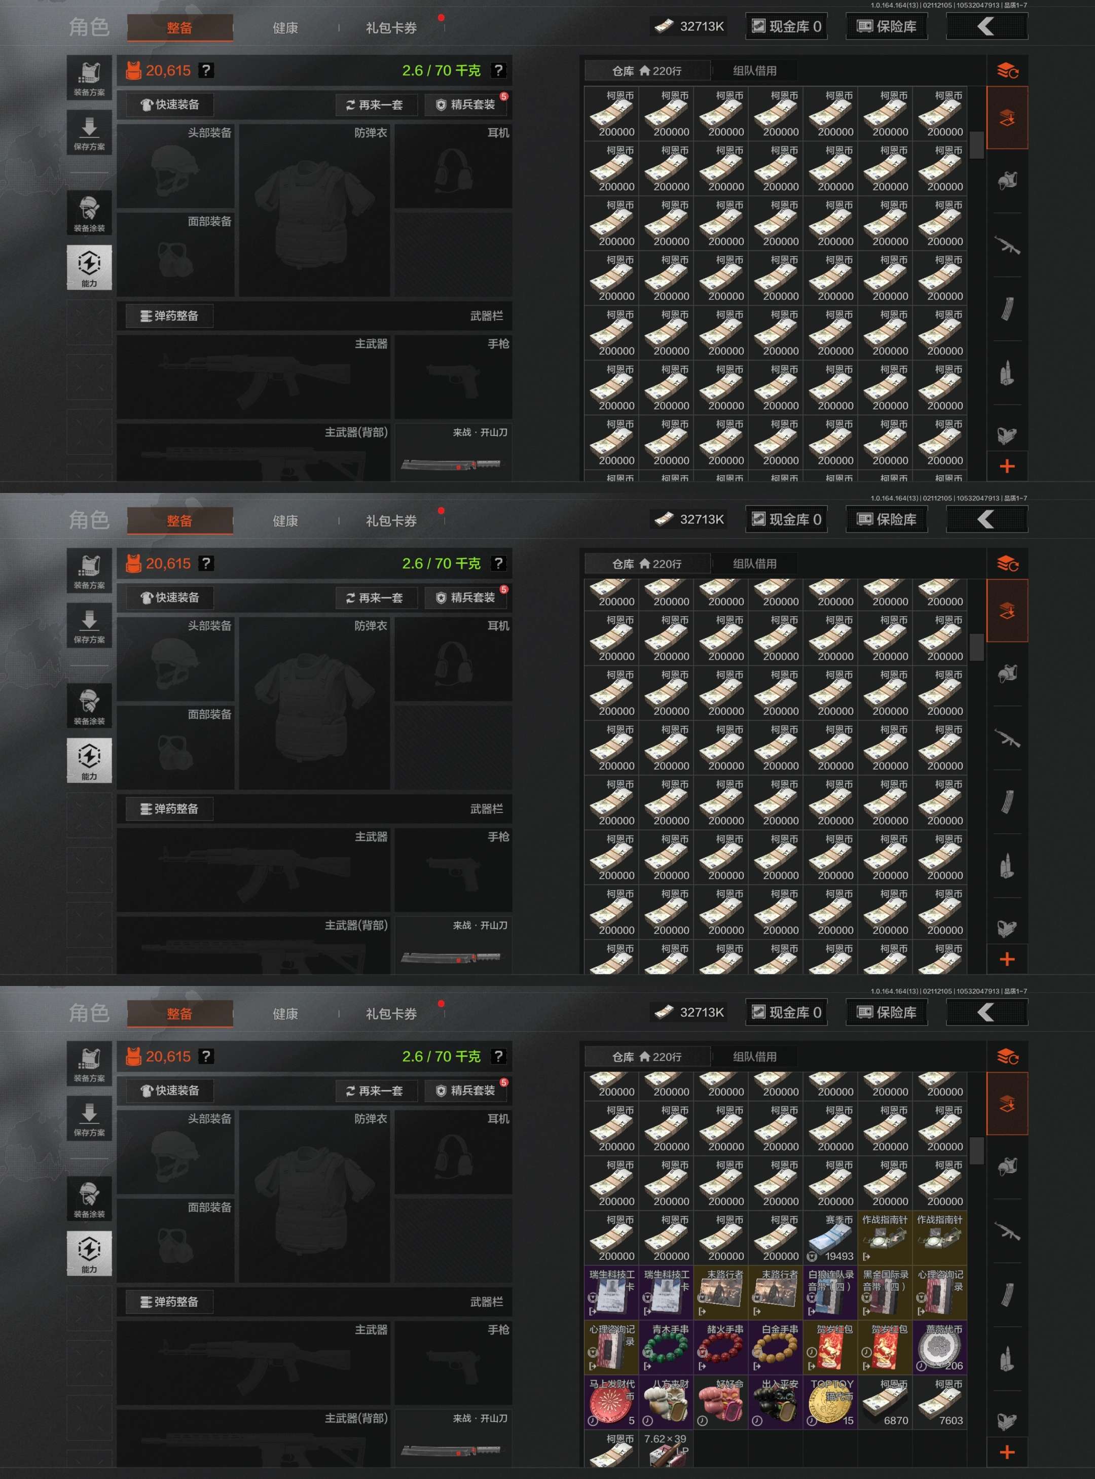1095x1479 pixels.
Task: Click warehouse scrollbar thumb in the bottommost screen
Action: [x=976, y=1151]
